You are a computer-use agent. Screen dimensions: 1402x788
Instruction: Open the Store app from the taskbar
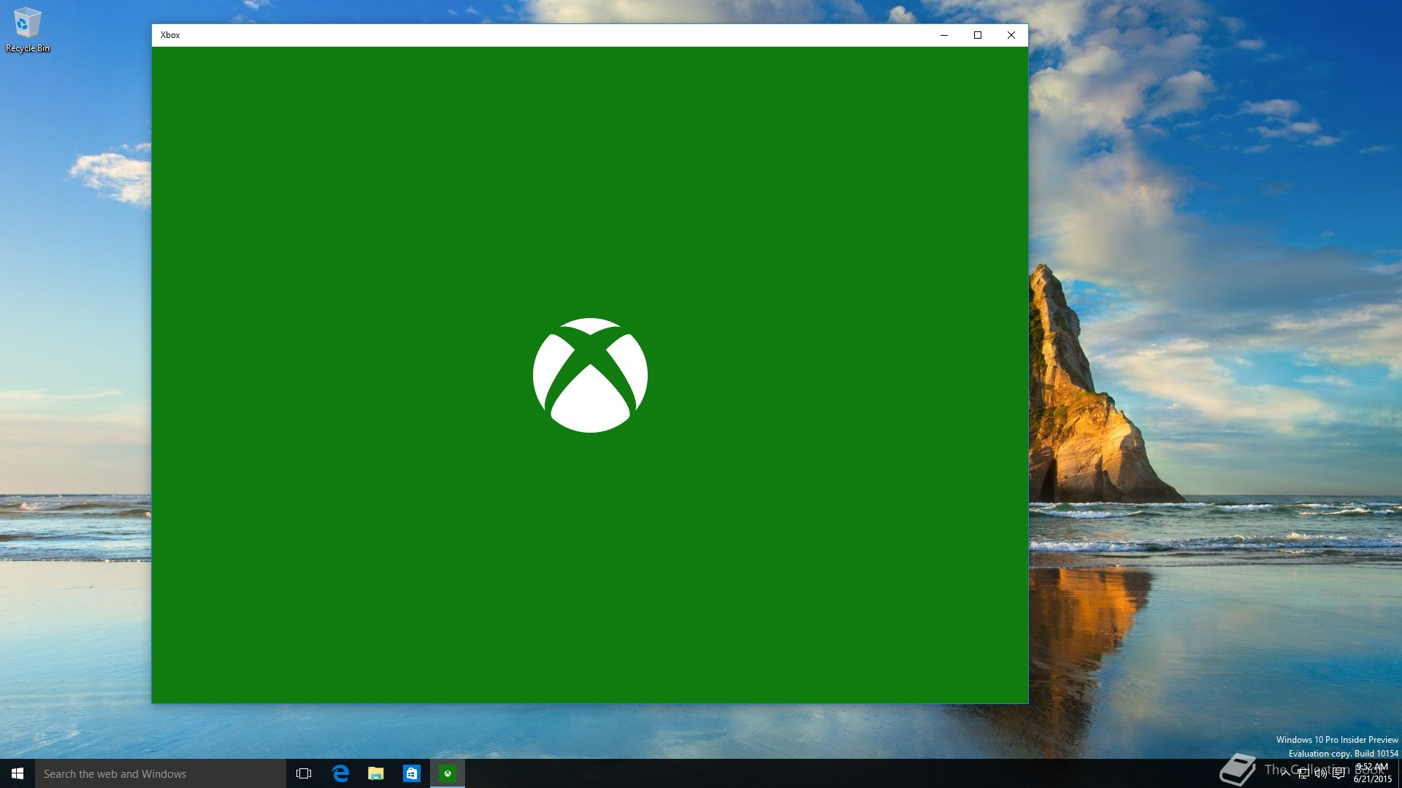[x=412, y=773]
